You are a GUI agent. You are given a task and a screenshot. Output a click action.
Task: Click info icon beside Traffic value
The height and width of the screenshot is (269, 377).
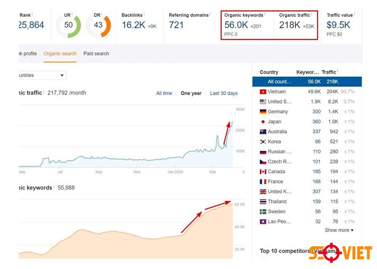point(354,14)
